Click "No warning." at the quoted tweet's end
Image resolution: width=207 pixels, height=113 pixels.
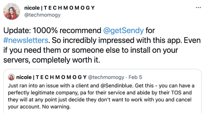point(56,107)
